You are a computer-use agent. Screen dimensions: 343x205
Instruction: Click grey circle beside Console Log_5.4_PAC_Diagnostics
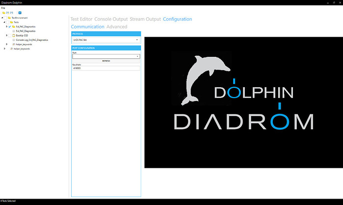pyautogui.click(x=14, y=40)
